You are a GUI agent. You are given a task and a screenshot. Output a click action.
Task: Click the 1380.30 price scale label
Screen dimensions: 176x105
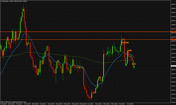173,13
